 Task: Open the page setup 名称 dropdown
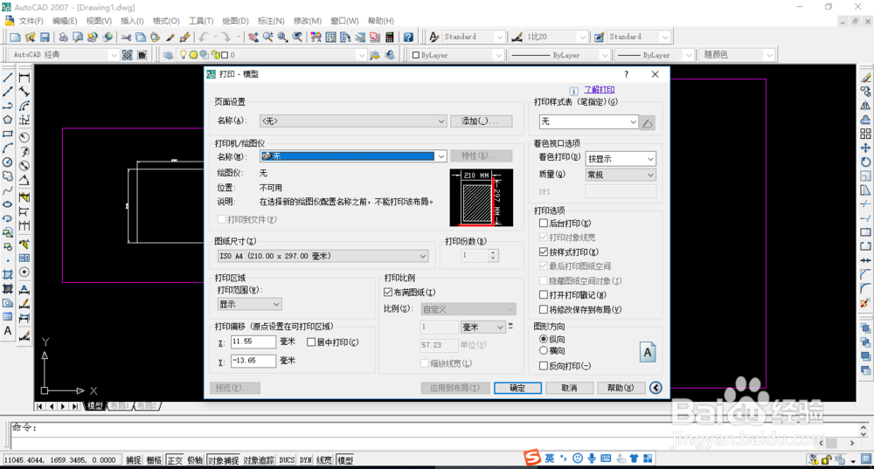pyautogui.click(x=353, y=121)
